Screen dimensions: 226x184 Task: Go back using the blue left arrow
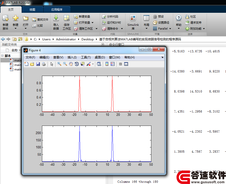[3, 39]
